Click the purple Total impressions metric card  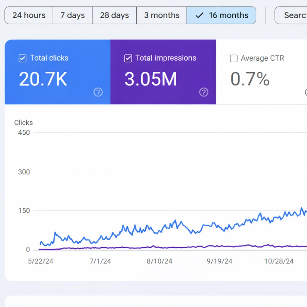pos(163,72)
